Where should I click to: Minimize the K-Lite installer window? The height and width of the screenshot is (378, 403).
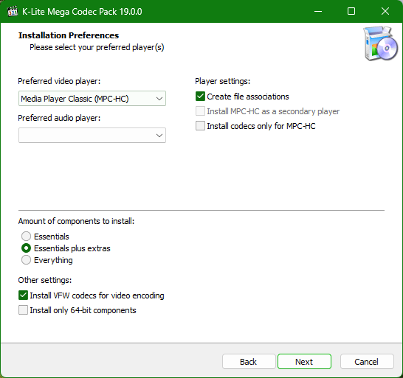pos(318,11)
